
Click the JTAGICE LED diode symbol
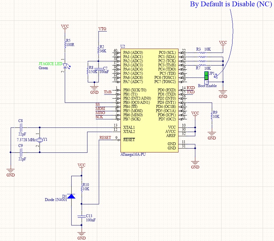click(x=66, y=66)
